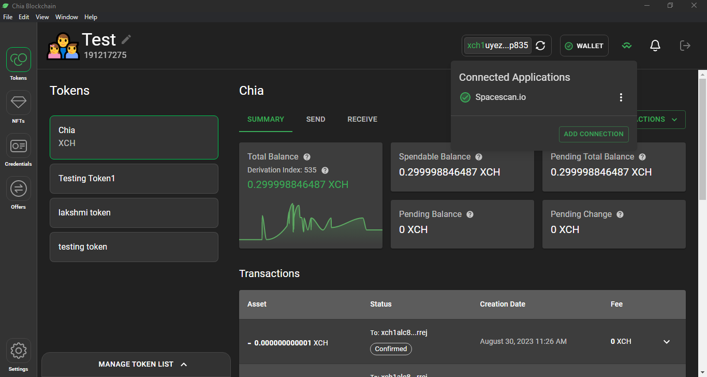
Task: Switch to the Receive tab
Action: pyautogui.click(x=362, y=120)
